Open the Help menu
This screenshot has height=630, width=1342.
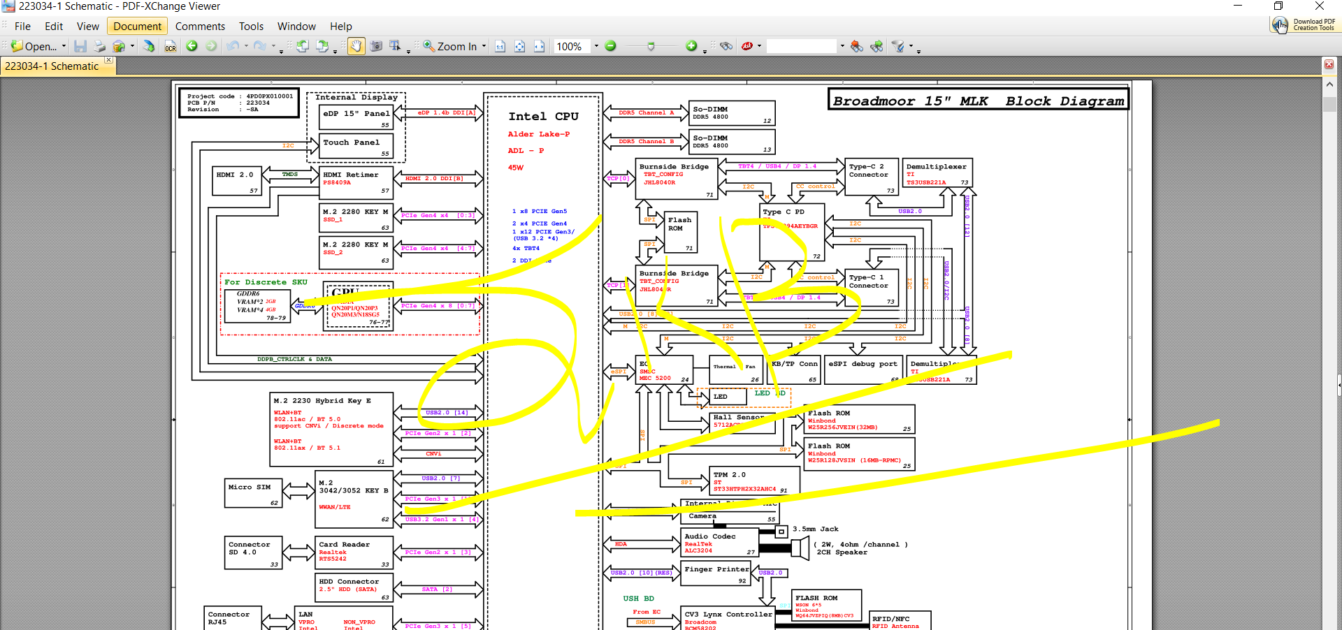(x=341, y=27)
